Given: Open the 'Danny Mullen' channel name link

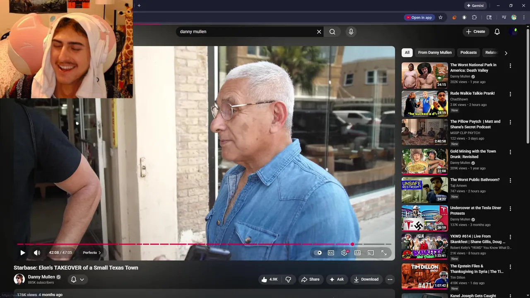Looking at the screenshot, I should (41, 277).
